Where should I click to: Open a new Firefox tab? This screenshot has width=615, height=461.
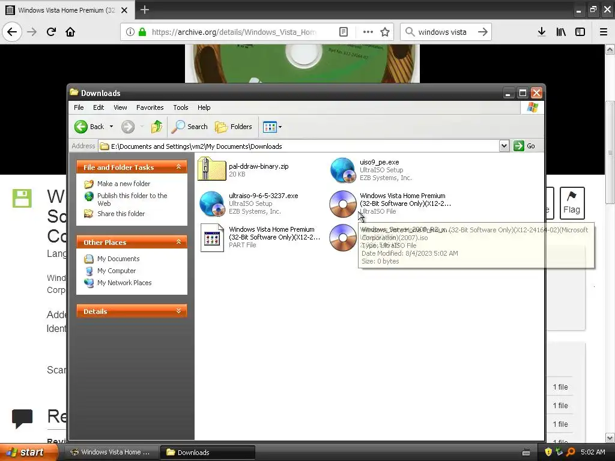(144, 10)
